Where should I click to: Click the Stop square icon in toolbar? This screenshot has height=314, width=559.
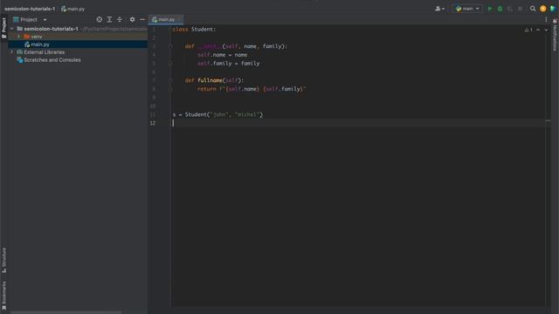521,9
